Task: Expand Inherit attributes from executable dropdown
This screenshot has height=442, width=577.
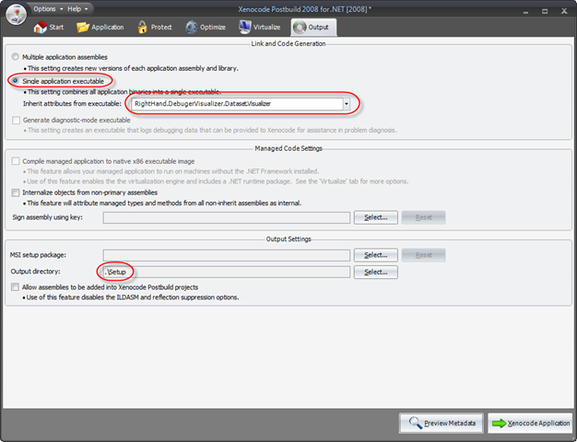Action: (347, 104)
